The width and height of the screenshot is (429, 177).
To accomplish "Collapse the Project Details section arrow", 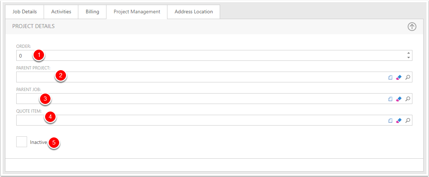I will pos(412,27).
